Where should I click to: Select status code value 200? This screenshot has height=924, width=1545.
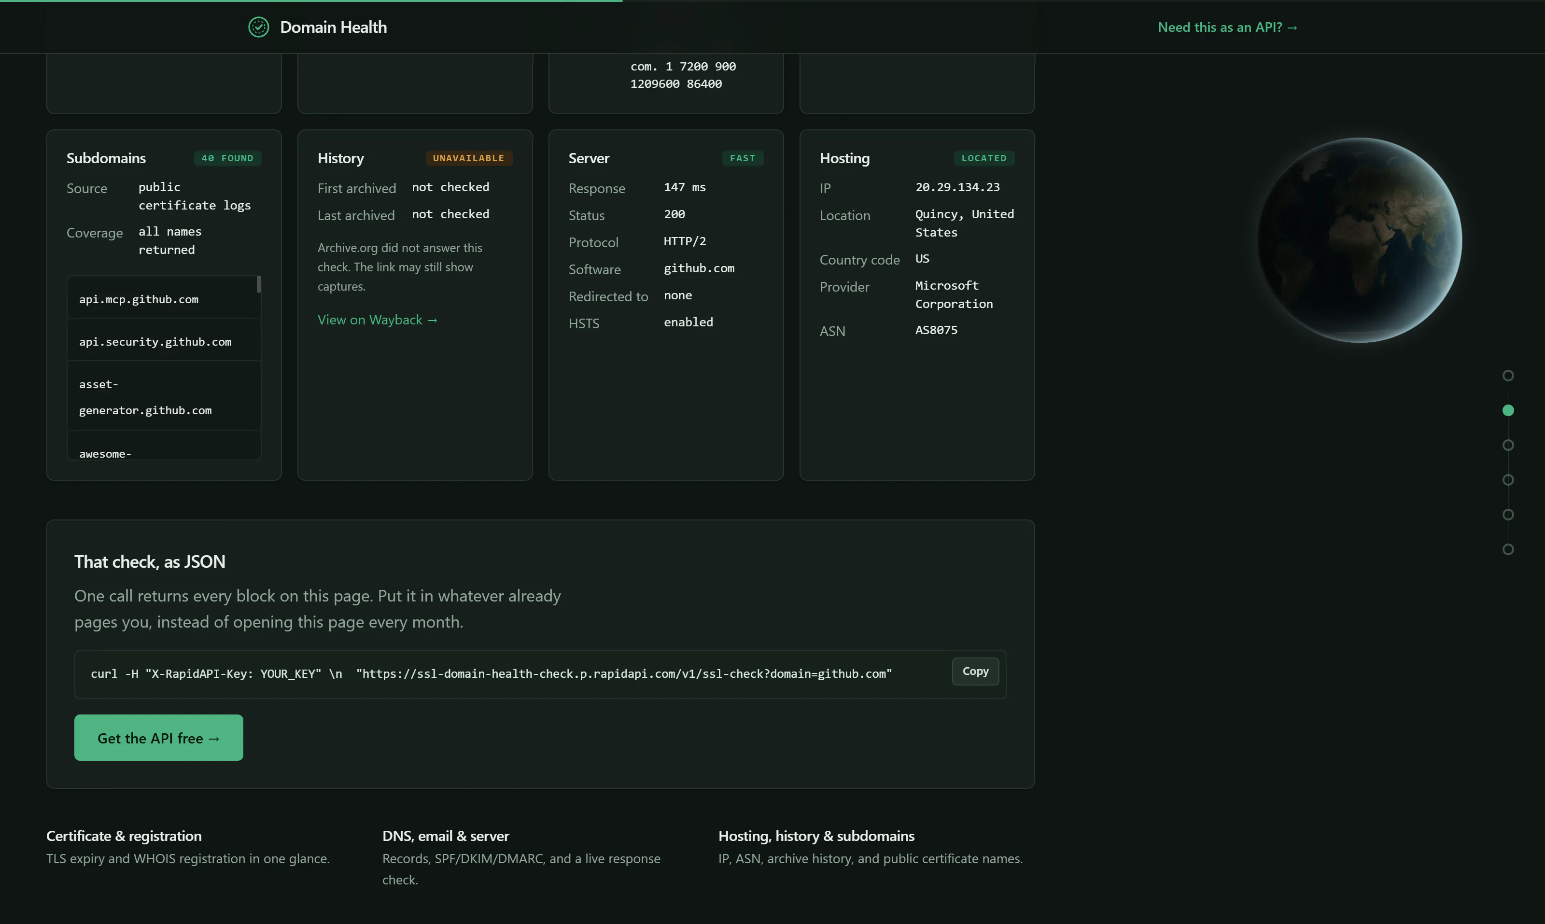pos(674,214)
